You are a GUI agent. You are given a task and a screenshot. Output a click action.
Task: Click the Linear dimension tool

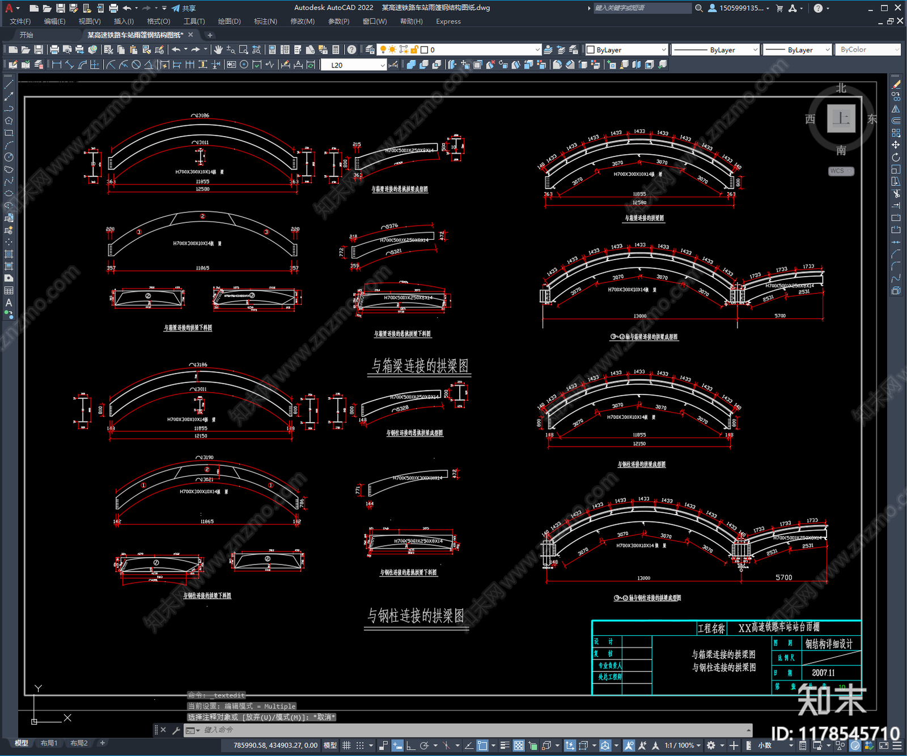tap(57, 65)
